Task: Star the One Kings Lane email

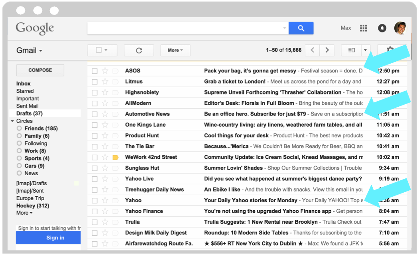Action: (105, 125)
